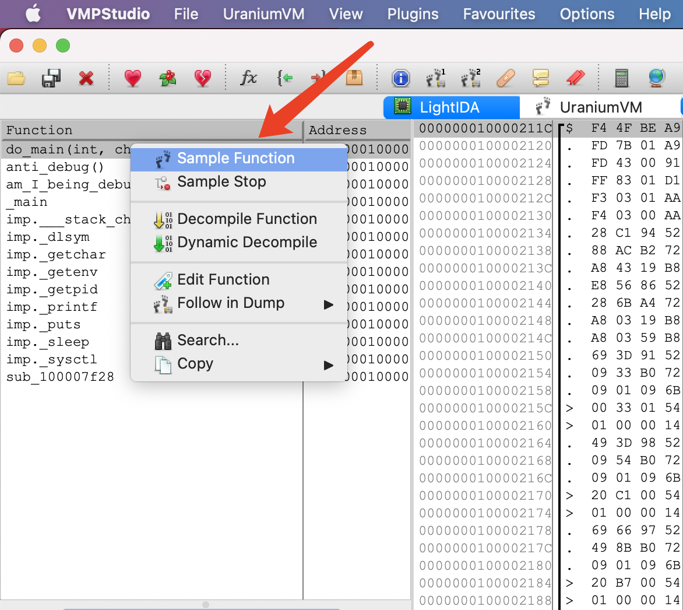Expand the Copy submenu
683x610 pixels.
[239, 364]
